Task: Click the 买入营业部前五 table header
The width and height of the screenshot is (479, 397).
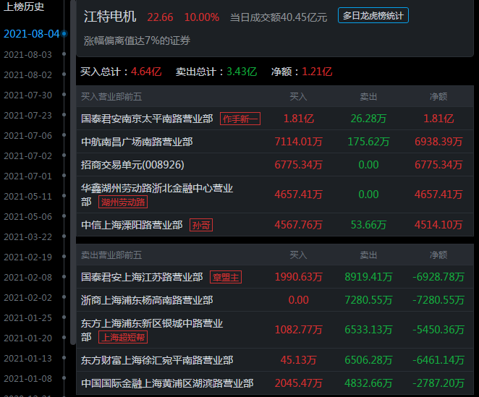Action: [x=111, y=97]
